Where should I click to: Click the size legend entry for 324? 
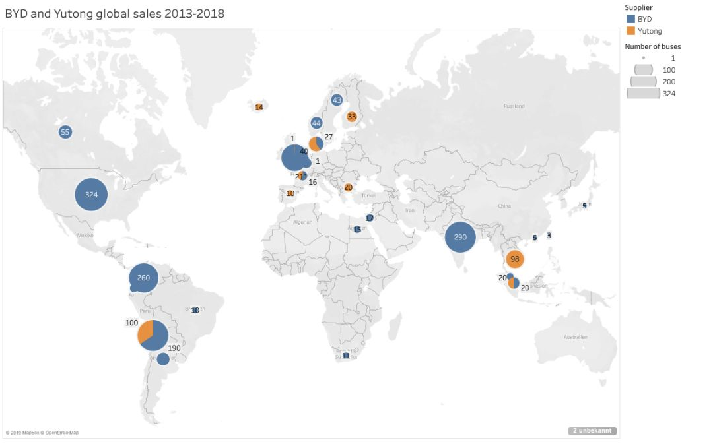coord(652,94)
